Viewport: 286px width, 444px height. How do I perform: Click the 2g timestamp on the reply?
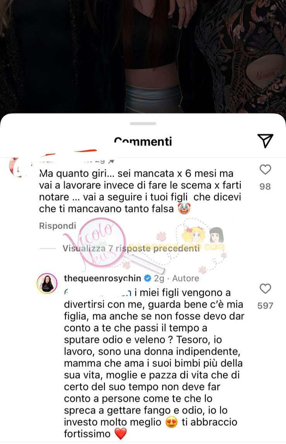pos(159,279)
